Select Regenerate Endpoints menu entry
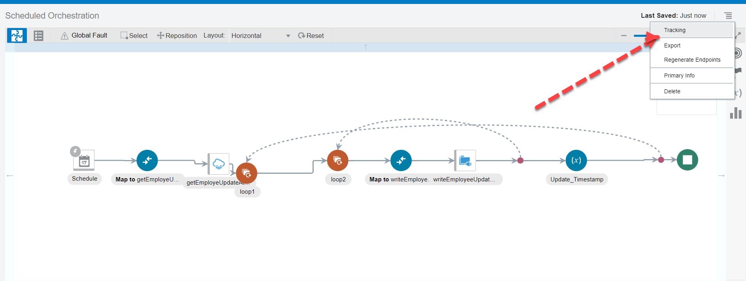The image size is (746, 281). click(692, 60)
